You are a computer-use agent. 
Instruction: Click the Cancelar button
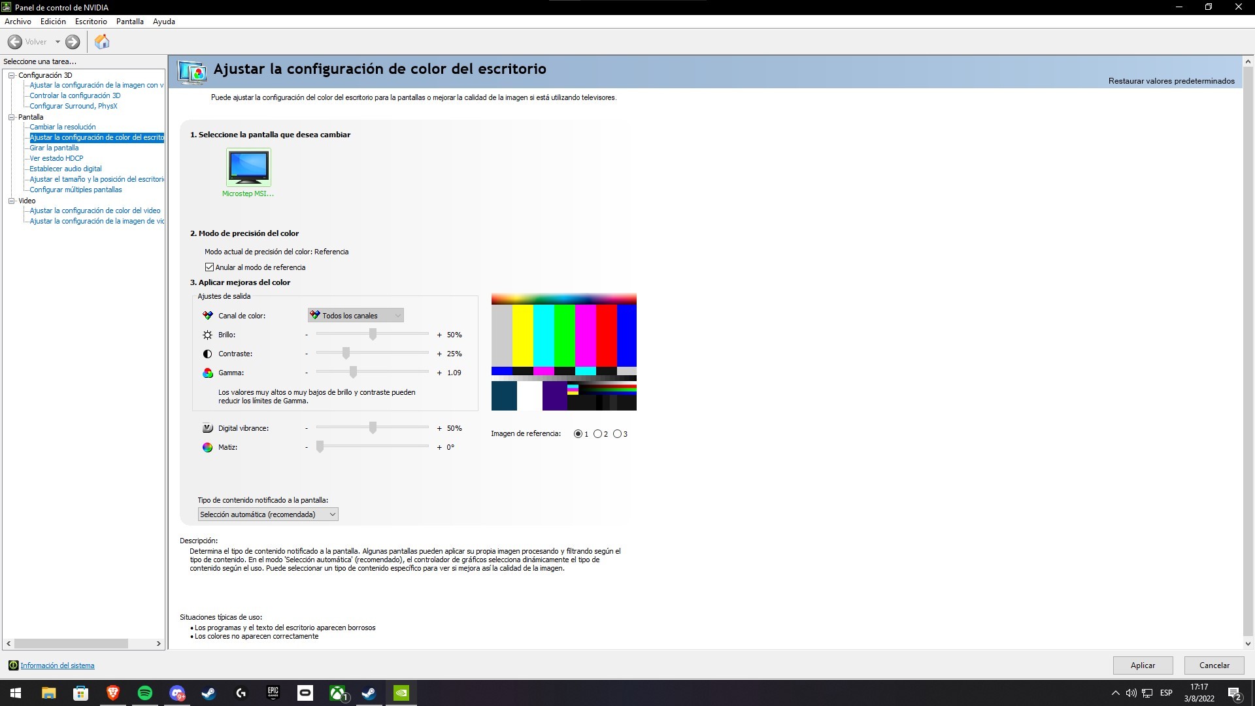tap(1214, 665)
